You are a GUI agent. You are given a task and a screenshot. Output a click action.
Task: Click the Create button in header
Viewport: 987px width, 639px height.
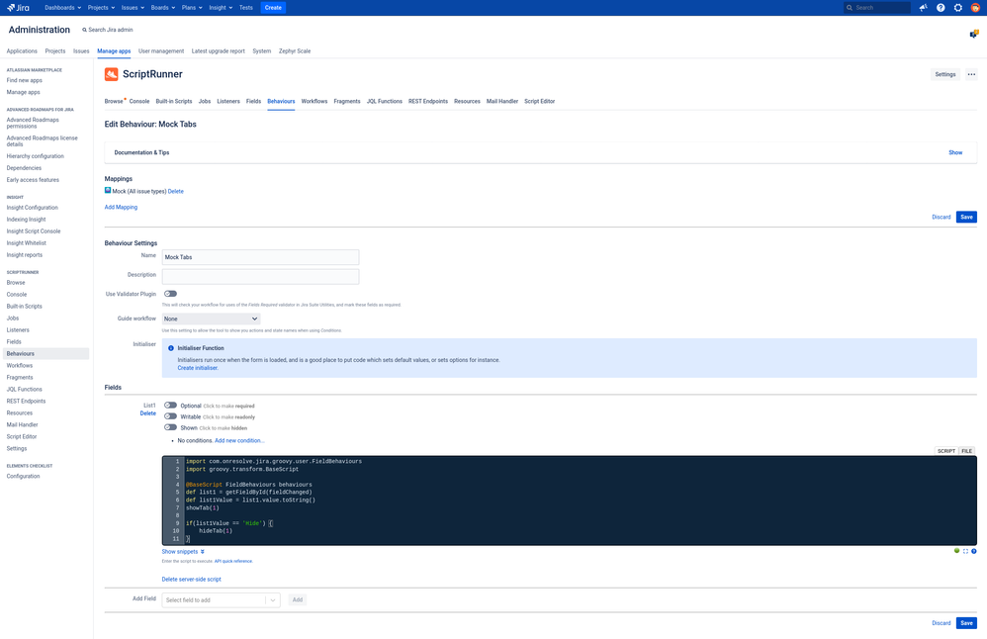(x=273, y=8)
